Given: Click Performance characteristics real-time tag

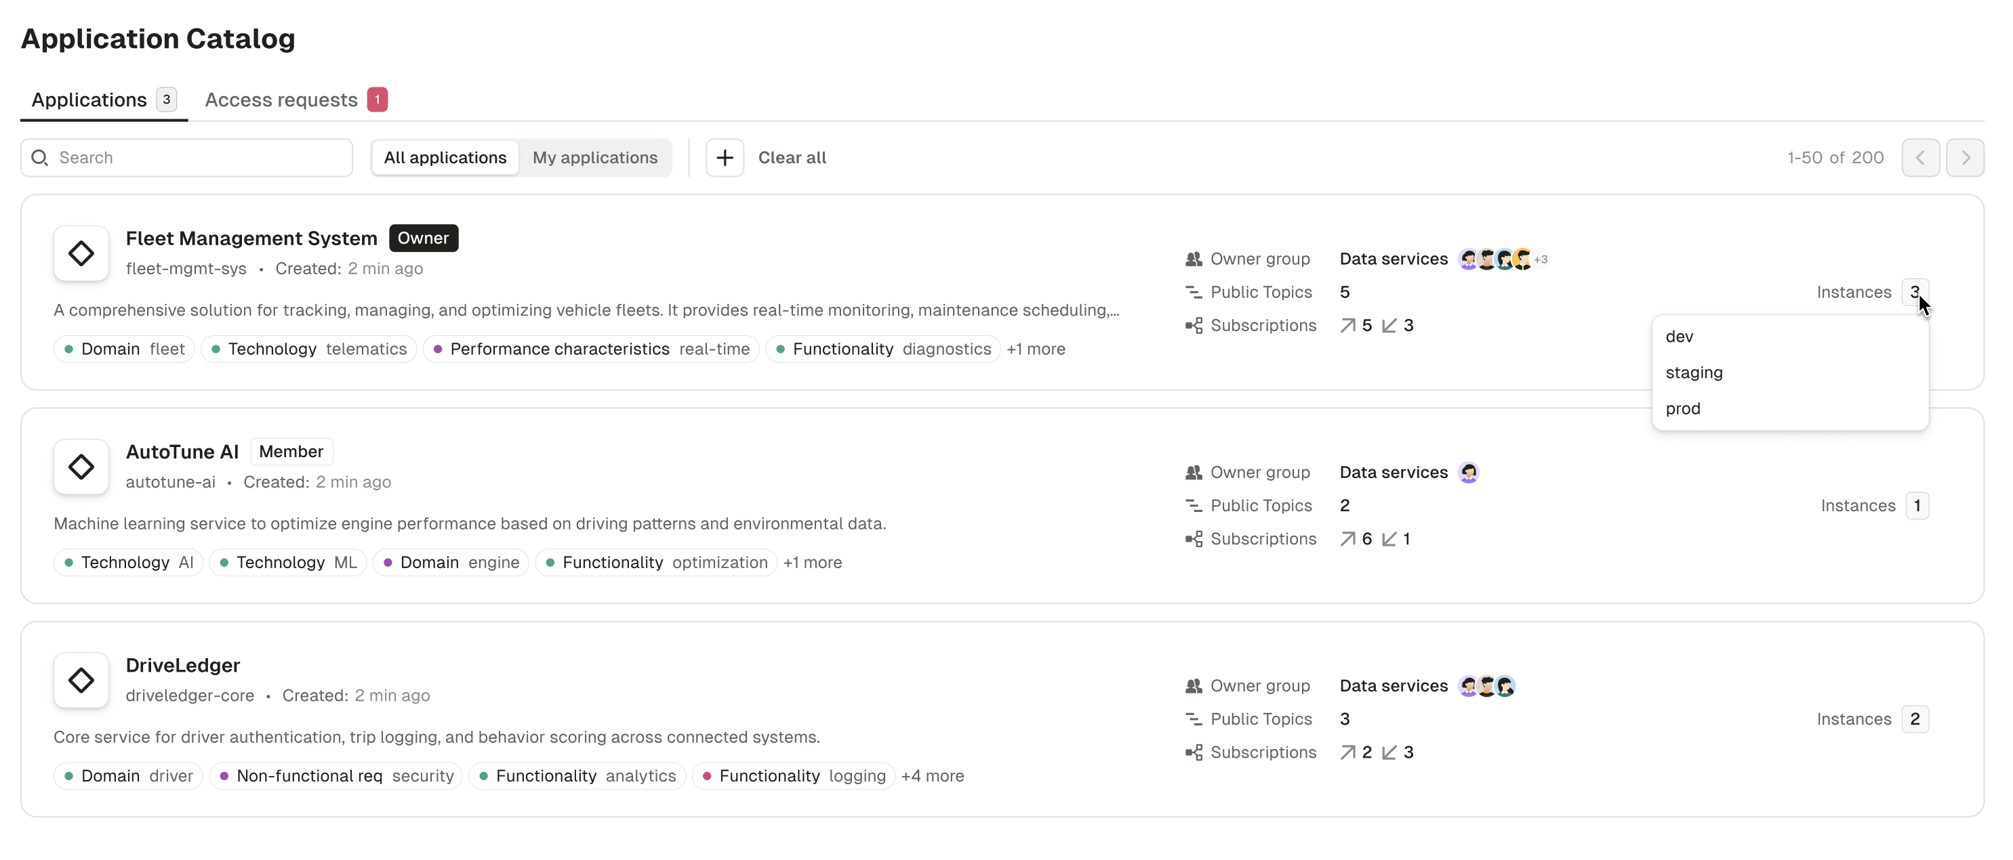Looking at the screenshot, I should [x=591, y=349].
